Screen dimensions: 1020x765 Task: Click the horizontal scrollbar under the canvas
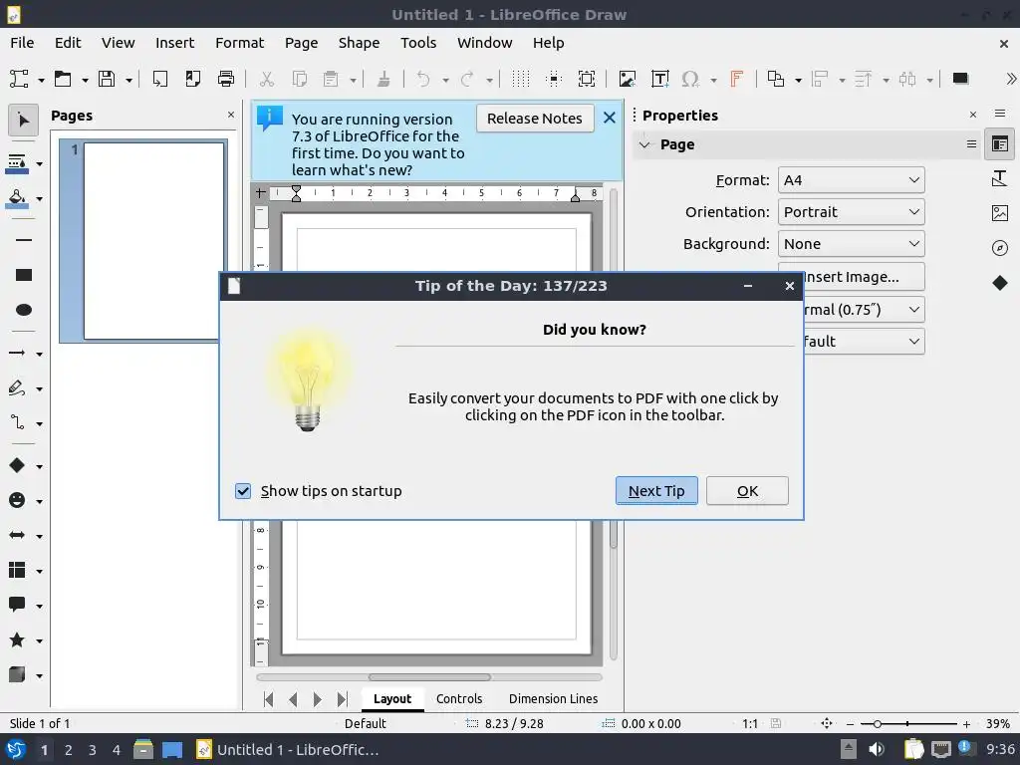[x=429, y=677]
